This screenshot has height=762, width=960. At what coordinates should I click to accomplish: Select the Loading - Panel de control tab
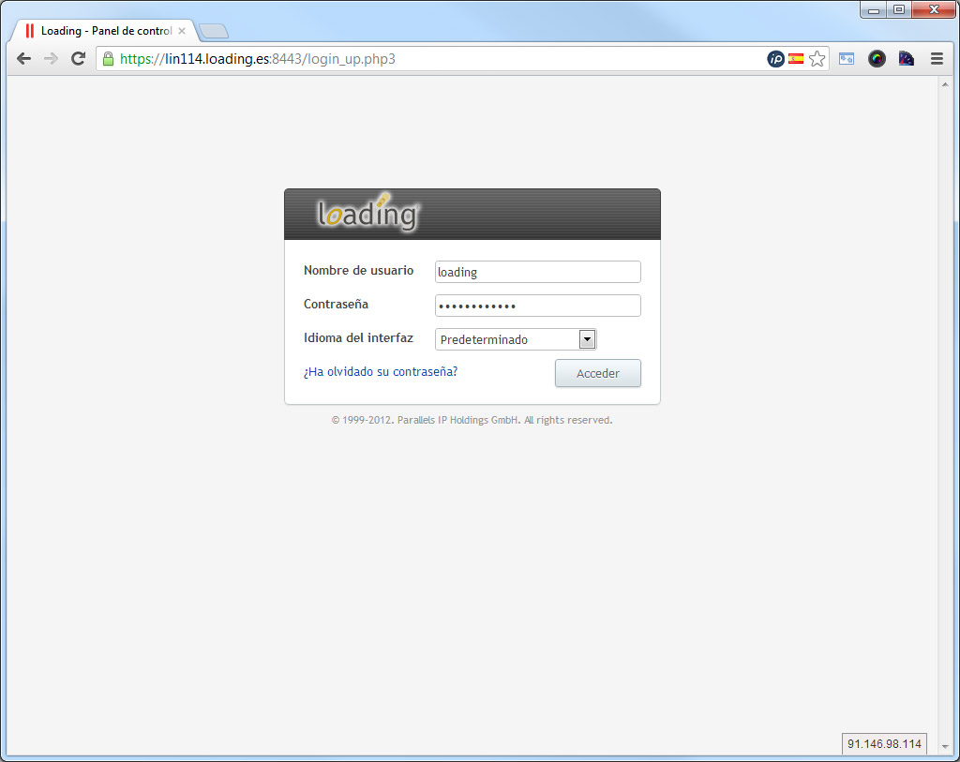coord(105,31)
